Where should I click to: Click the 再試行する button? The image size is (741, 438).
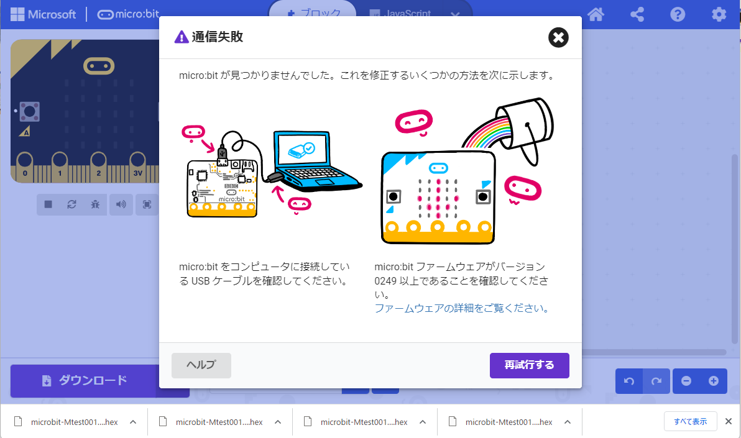pyautogui.click(x=529, y=365)
